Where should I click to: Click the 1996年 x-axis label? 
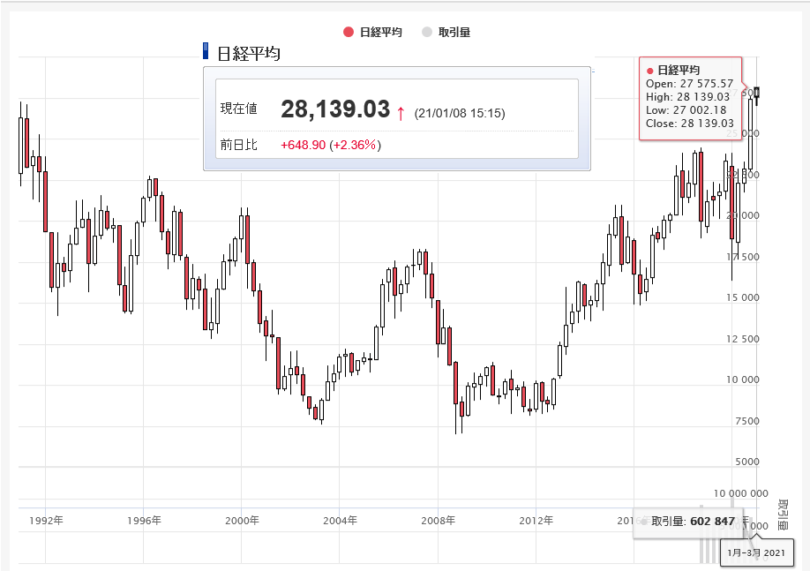tap(144, 521)
